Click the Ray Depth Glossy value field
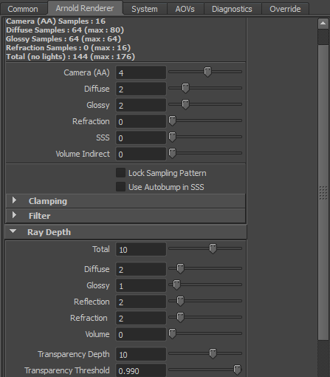Viewport: 330px width, 377px height. click(141, 285)
